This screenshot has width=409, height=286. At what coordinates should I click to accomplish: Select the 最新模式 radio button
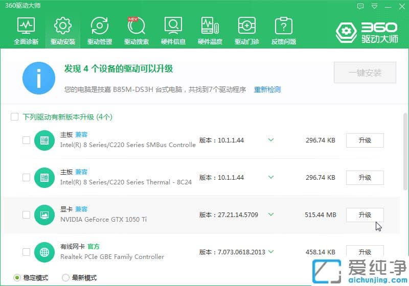pyautogui.click(x=65, y=277)
